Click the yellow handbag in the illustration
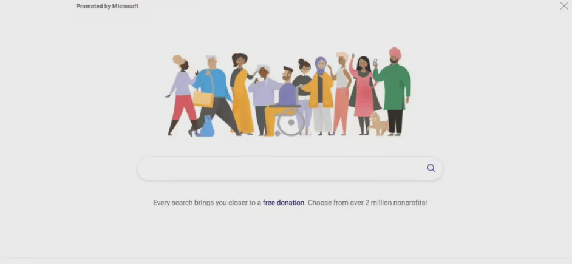Viewport: 572px width, 264px height. 203,99
